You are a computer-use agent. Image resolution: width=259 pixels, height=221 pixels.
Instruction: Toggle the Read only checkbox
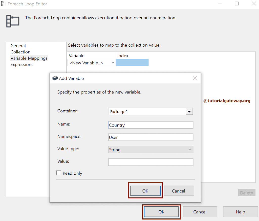(59, 173)
